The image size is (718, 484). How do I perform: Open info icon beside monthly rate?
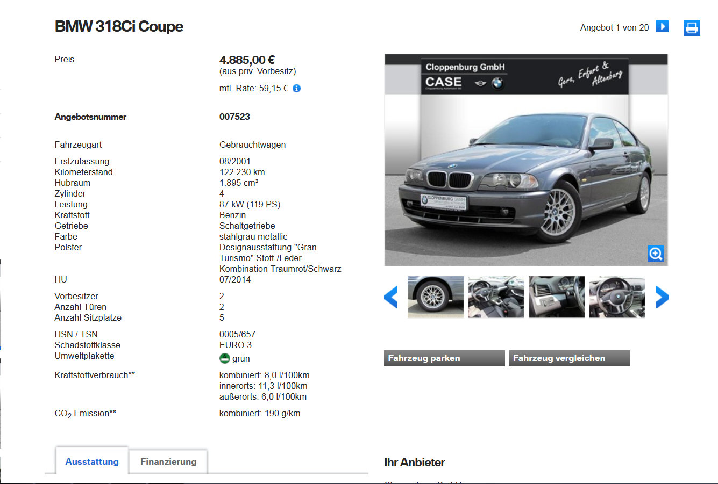pos(296,89)
